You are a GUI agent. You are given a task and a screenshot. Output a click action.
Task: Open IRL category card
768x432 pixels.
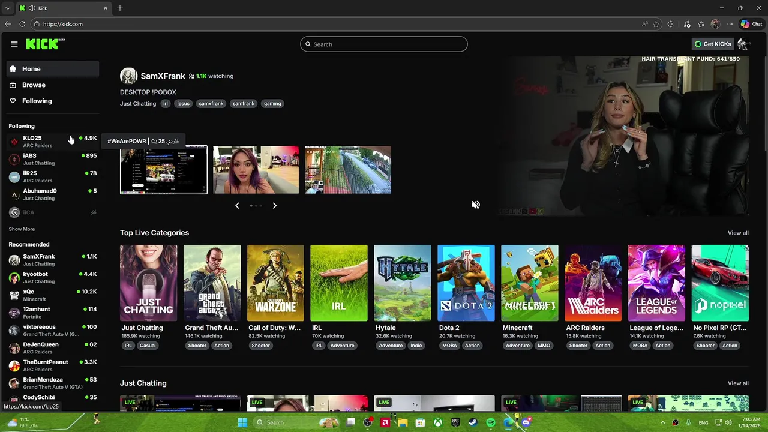coord(339,283)
